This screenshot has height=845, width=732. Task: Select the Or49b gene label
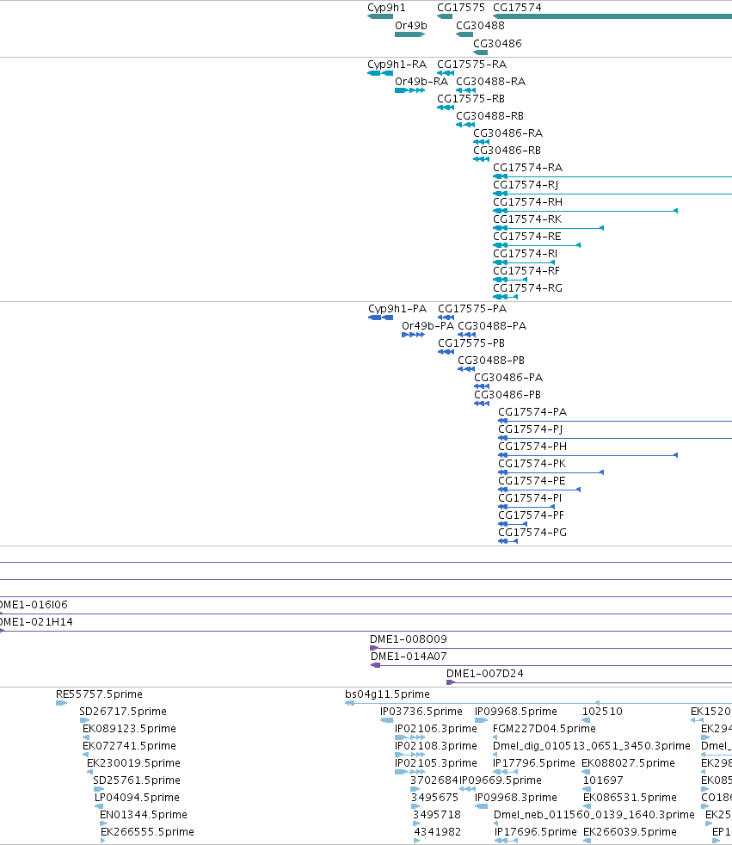click(x=411, y=25)
